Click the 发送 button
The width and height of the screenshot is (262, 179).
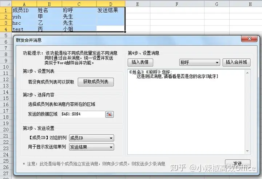tap(237, 163)
